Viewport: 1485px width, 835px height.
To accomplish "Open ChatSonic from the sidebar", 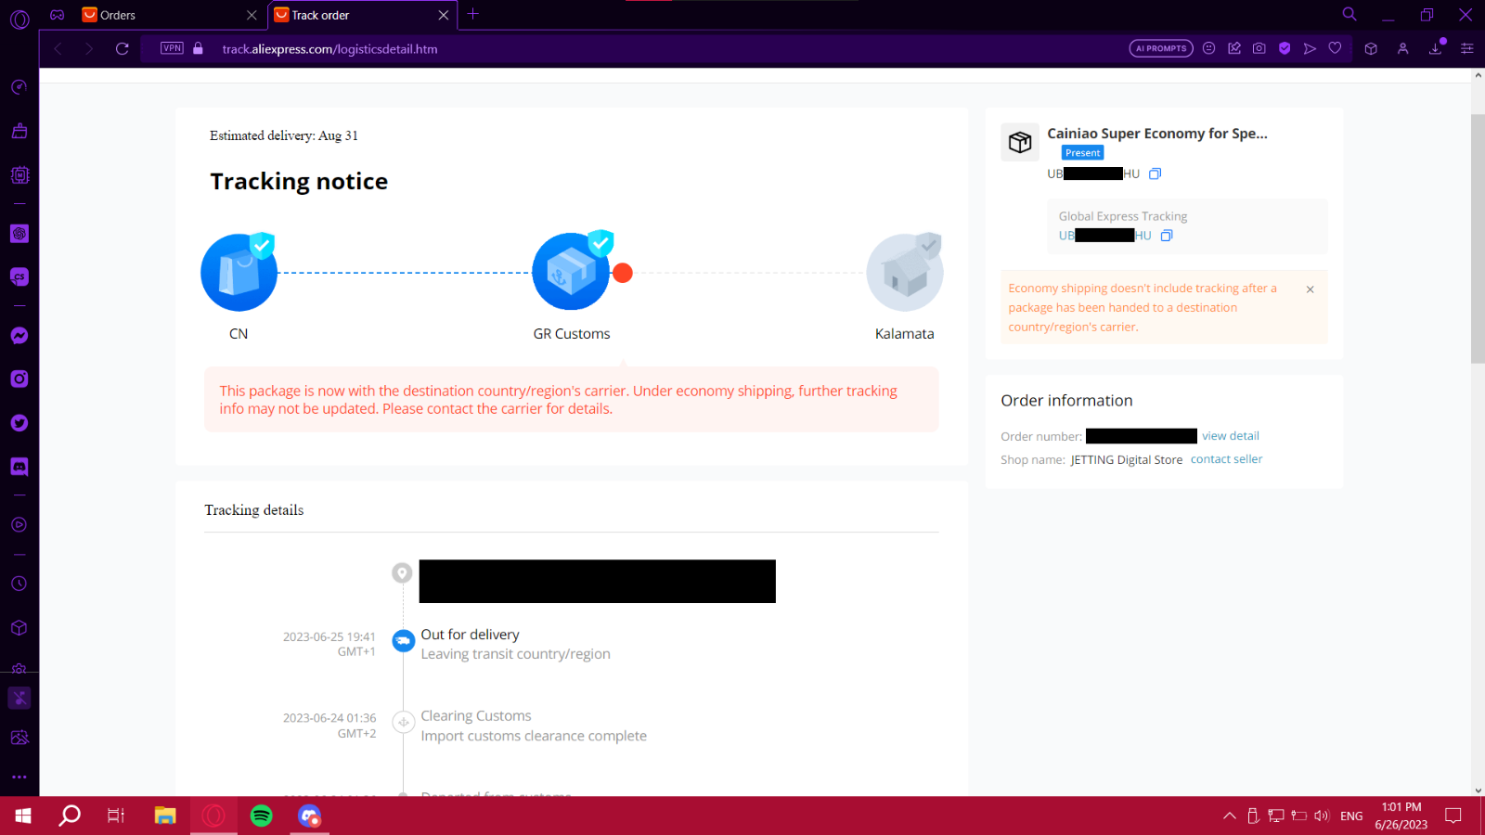I will pyautogui.click(x=19, y=276).
